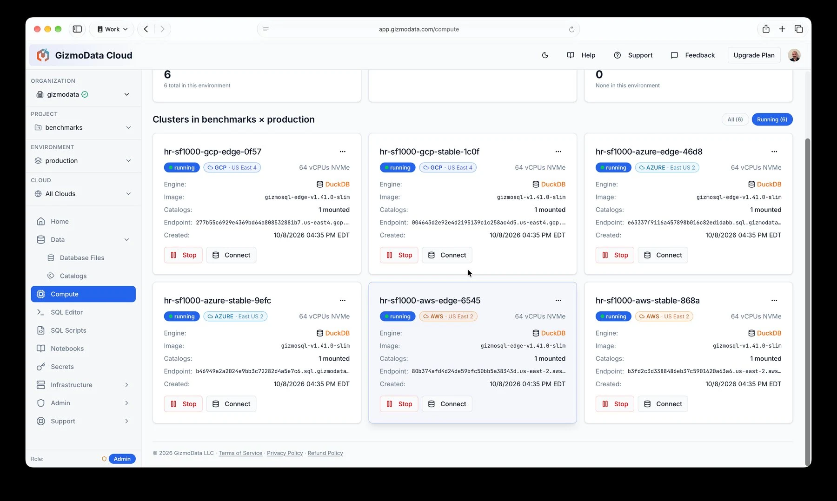Screen dimensions: 837x501
Task: Connect to hr-sf1000-aws-stable-868a cluster
Action: (663, 404)
